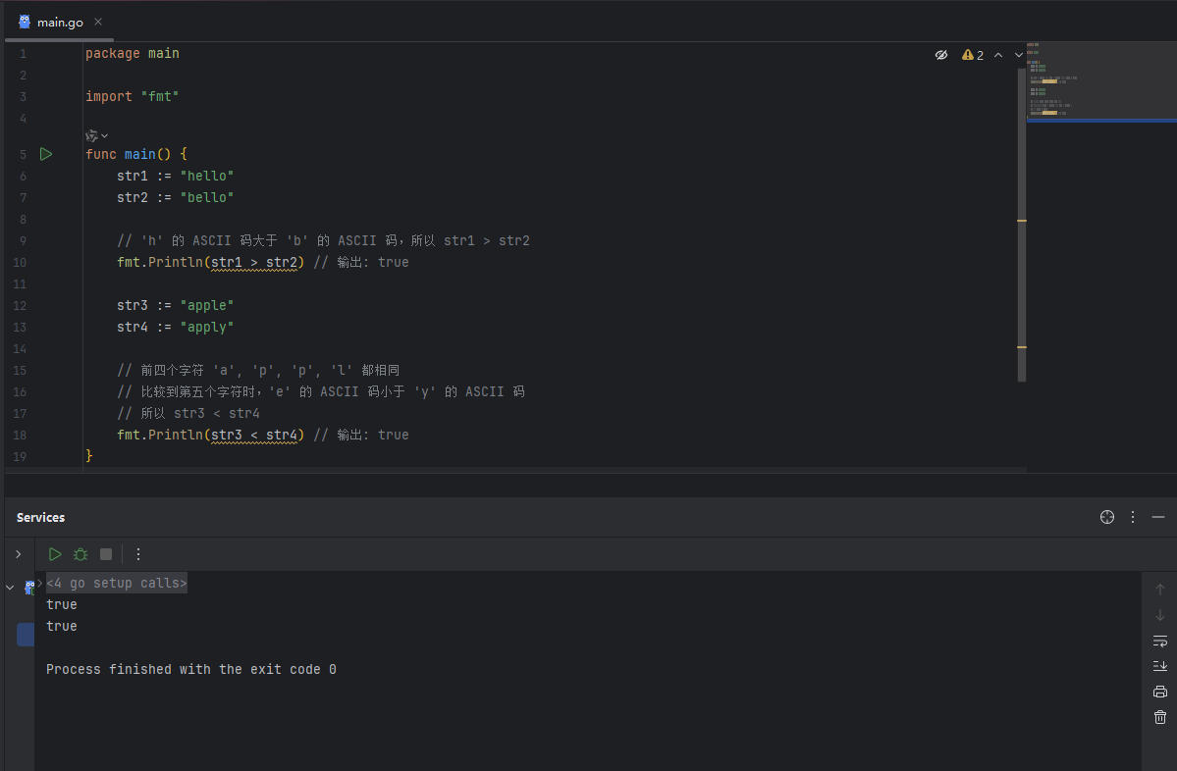Clear console with trash icon
The image size is (1177, 771).
[1160, 717]
